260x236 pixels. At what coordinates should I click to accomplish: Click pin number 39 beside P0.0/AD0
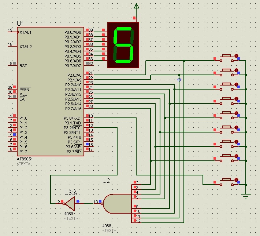point(91,30)
